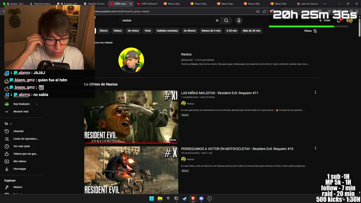Screen dimensions: 361x203
Task: Toggle the Más de 20 min chip
Action: pyautogui.click(x=252, y=31)
